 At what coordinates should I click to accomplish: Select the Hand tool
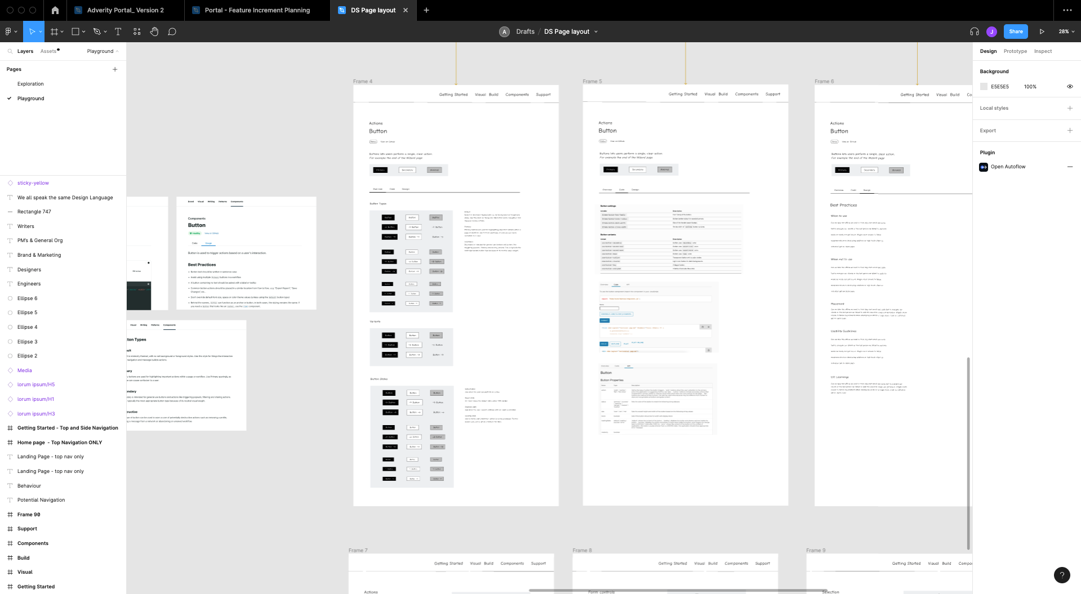point(154,32)
